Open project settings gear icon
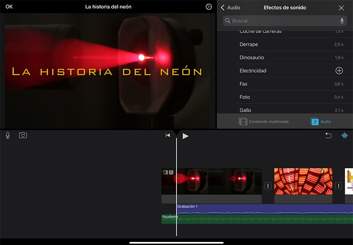353x245 pixels. coord(209,7)
